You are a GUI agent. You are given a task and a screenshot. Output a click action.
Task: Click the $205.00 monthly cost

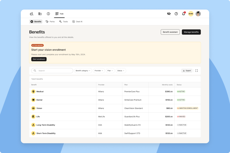coord(169,117)
